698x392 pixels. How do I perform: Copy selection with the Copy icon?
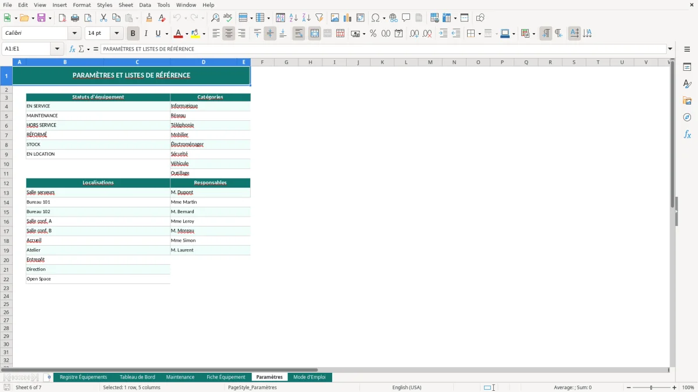(116, 18)
